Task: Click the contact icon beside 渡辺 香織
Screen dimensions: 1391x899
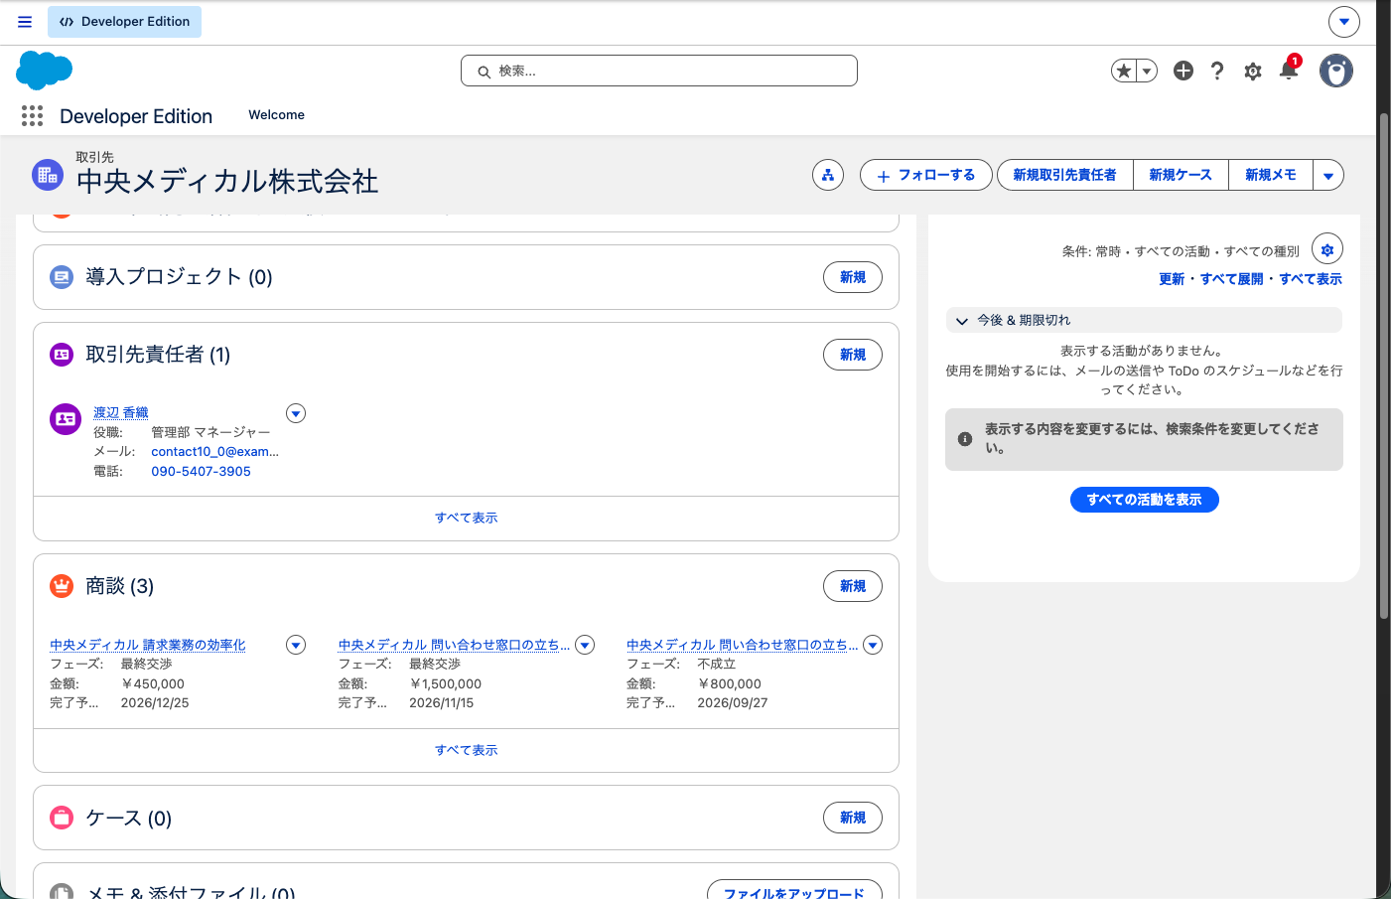Action: 66,419
